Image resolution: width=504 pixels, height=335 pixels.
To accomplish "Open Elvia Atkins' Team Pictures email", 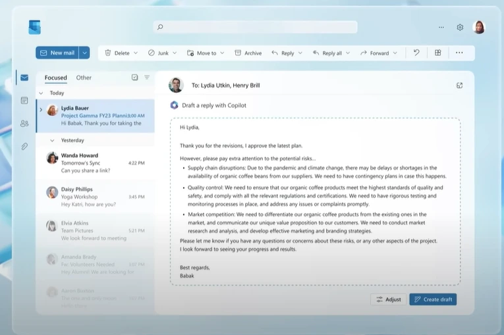I will tap(96, 230).
